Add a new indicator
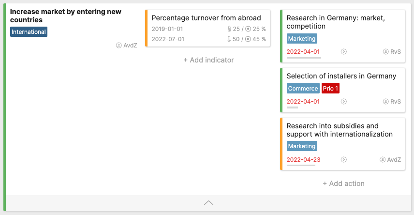Screen dimensions: 414x215 tap(208, 60)
